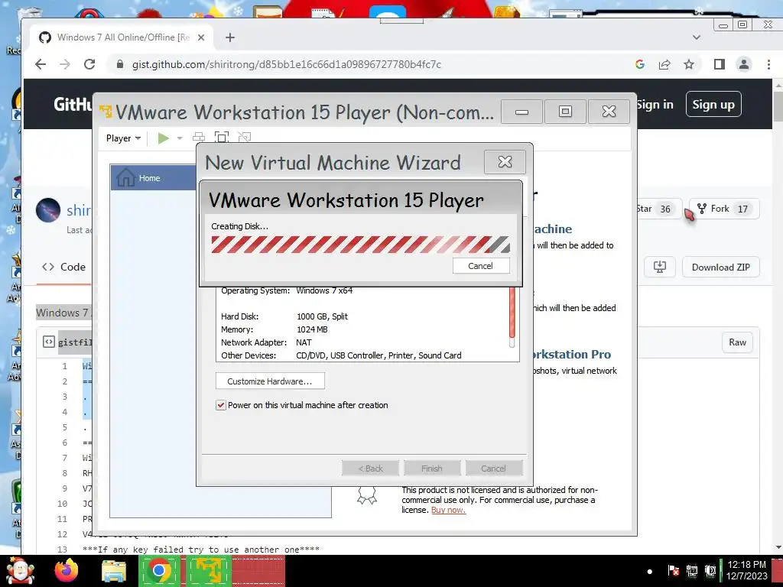The image size is (783, 587).
Task: Click the summary list scrollbar
Action: [512, 317]
